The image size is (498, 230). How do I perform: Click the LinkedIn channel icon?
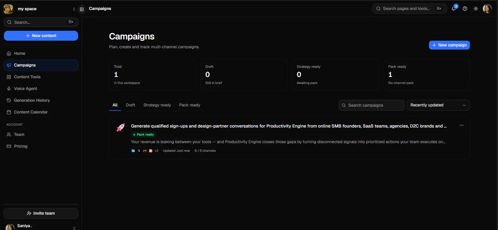[133, 151]
